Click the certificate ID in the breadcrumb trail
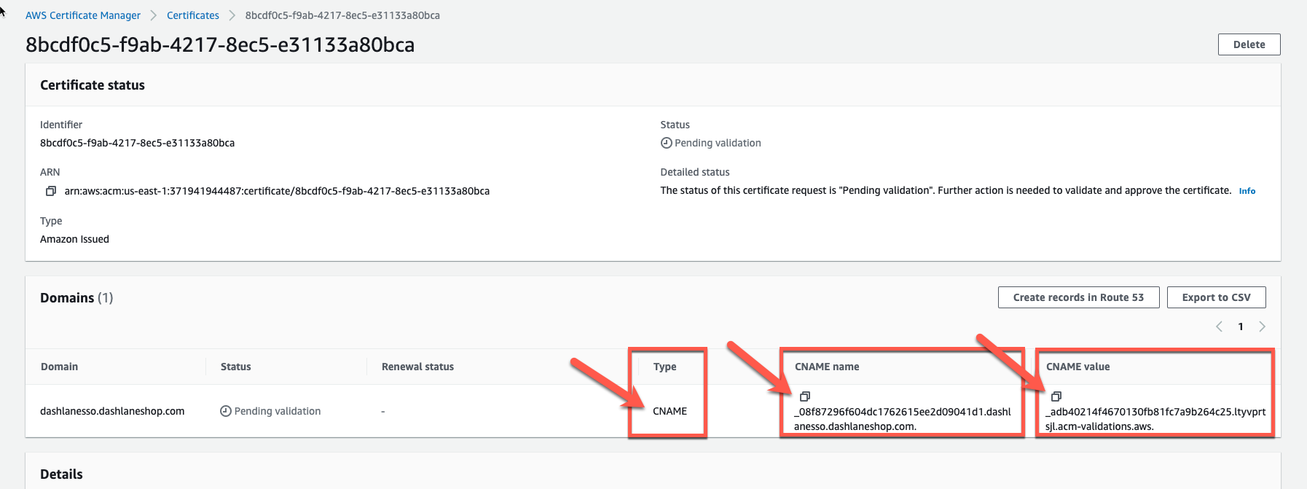Viewport: 1307px width, 489px height. point(342,15)
